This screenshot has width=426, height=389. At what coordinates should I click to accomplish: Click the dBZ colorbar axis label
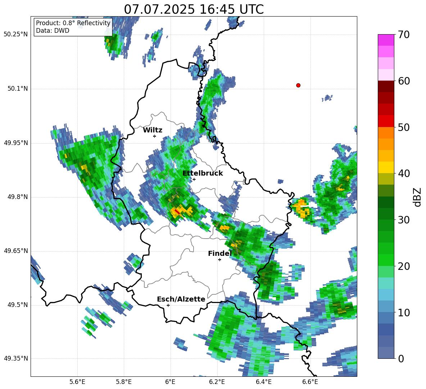point(417,197)
